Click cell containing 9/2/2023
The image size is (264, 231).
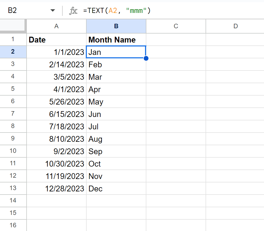click(x=56, y=151)
